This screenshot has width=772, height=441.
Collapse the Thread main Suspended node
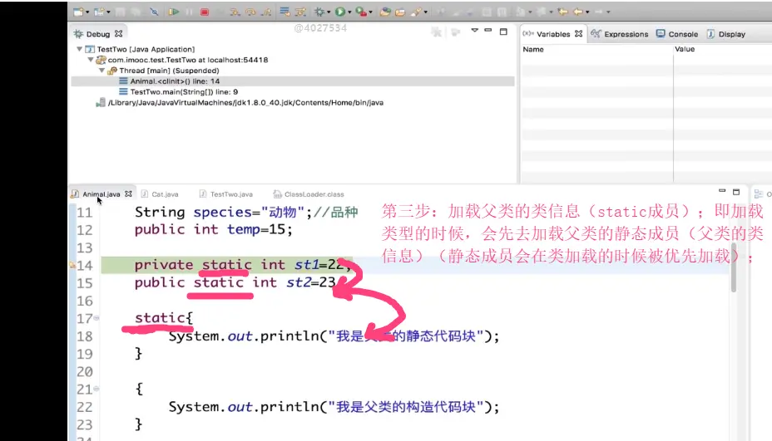coord(102,71)
